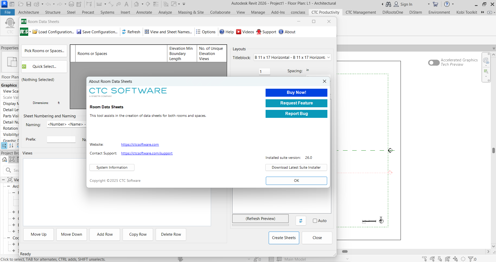Collapse the Views node in Project Browser
496x262 pixels.
3,180
